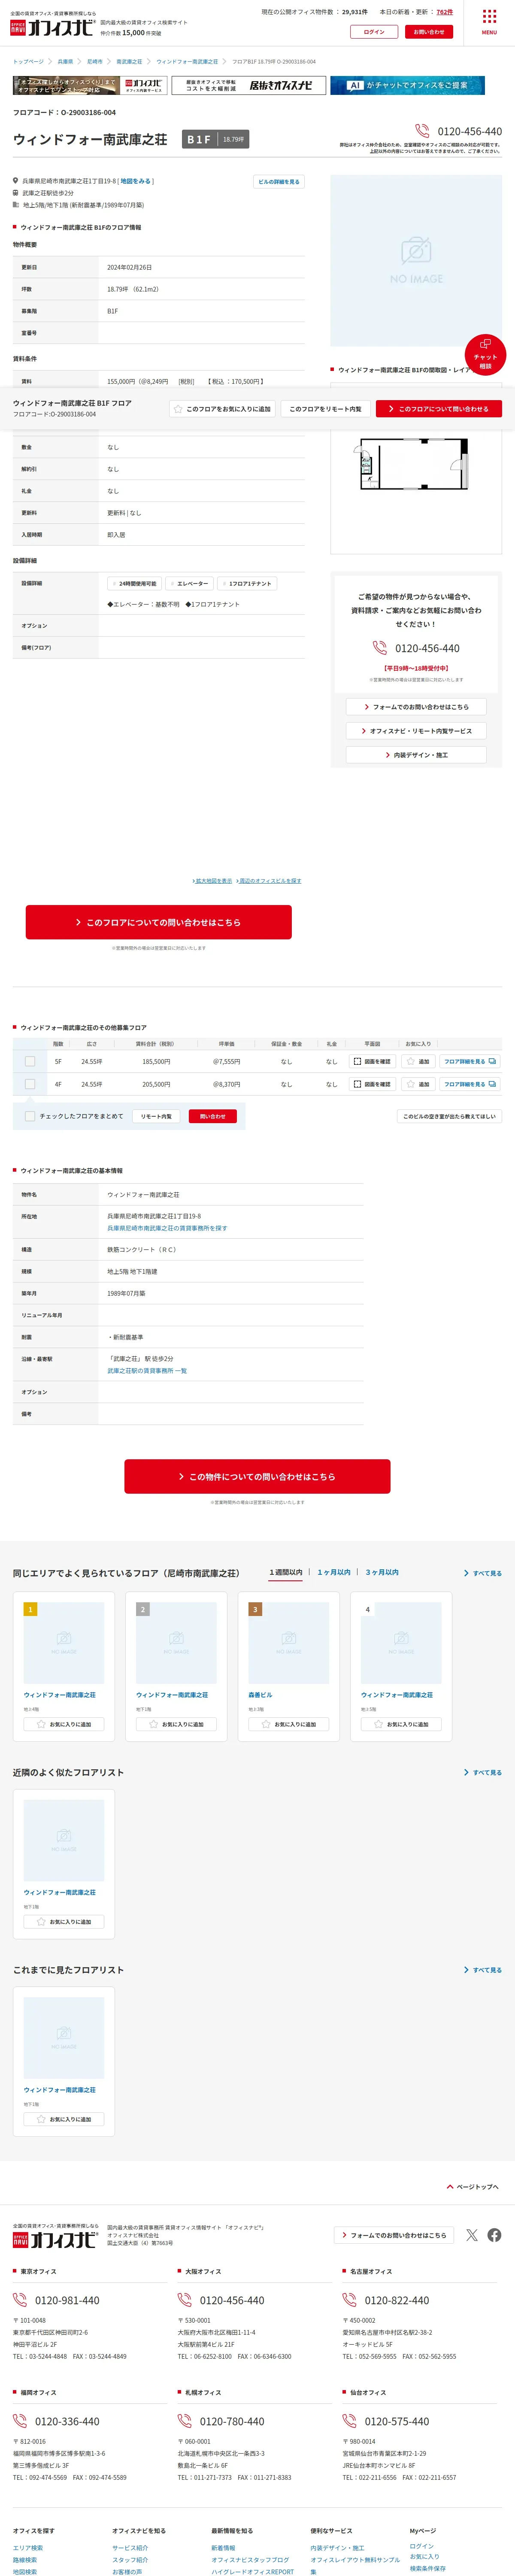
Task: Select the 3ヶ月以内 tab
Action: [x=382, y=1572]
